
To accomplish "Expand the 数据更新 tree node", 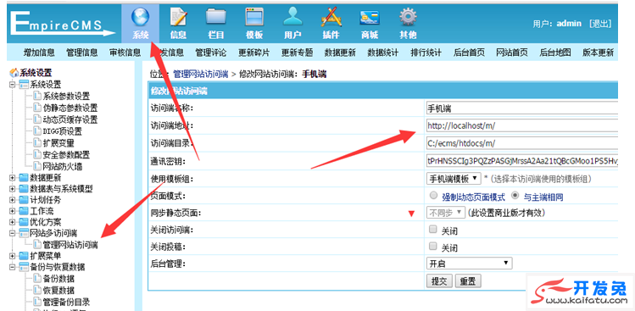I will [x=13, y=177].
